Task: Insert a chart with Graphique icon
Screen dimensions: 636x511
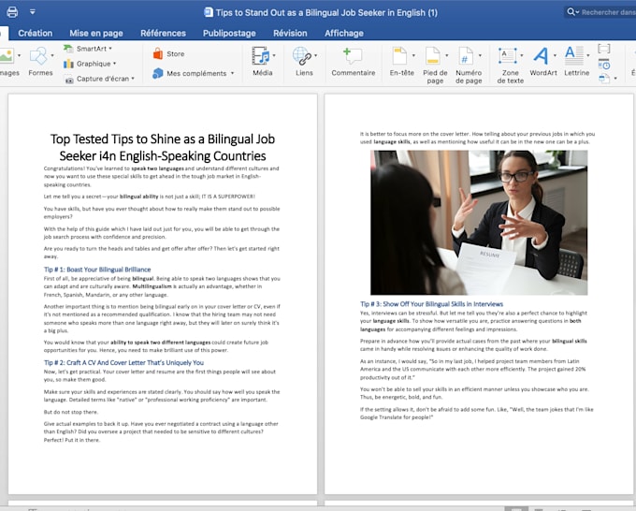Action: [x=68, y=64]
